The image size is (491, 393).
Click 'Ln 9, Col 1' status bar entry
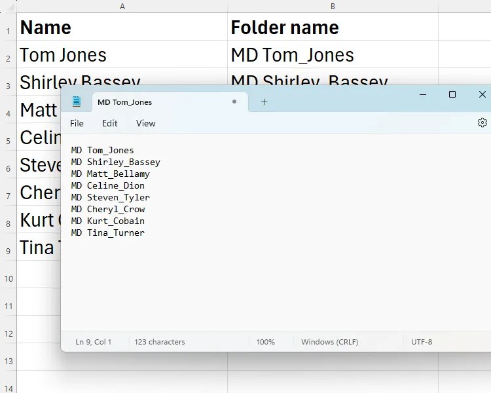[x=94, y=342]
